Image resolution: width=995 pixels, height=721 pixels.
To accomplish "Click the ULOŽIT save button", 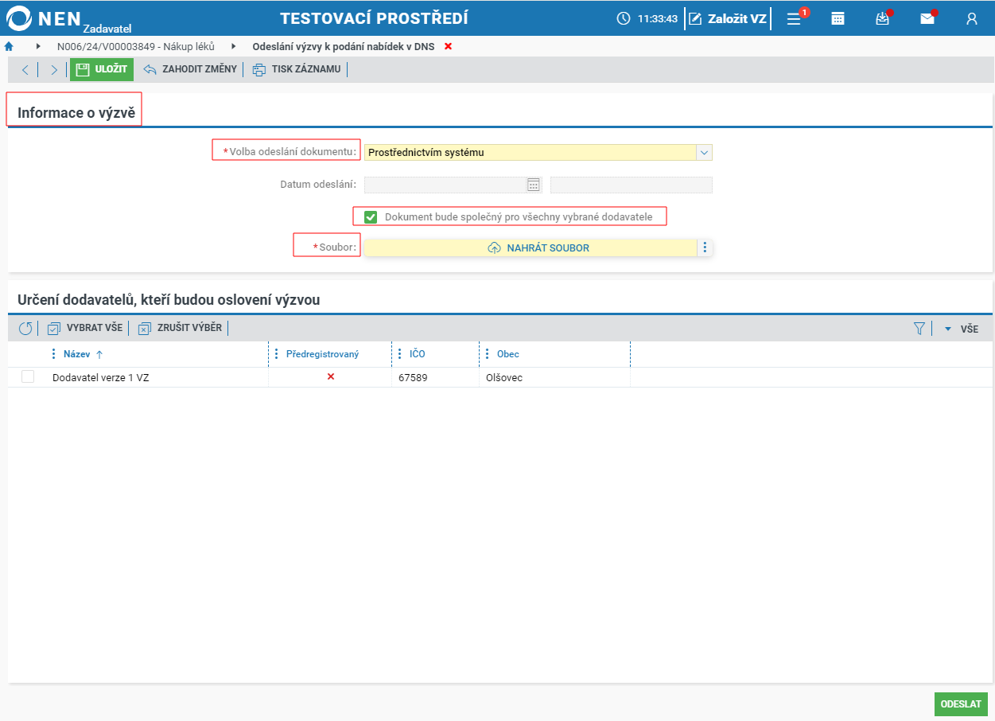I will pyautogui.click(x=102, y=69).
